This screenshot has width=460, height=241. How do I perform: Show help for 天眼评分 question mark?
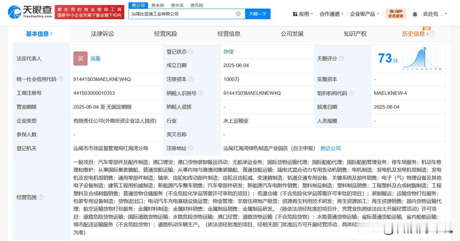(341, 58)
